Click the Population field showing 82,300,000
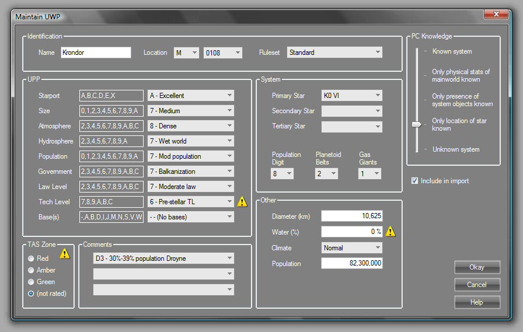523x332 pixels. click(x=351, y=264)
